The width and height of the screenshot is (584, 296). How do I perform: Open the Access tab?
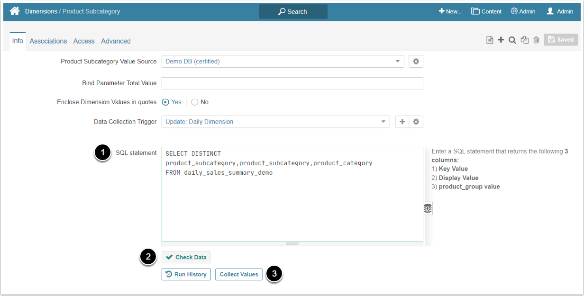point(84,41)
